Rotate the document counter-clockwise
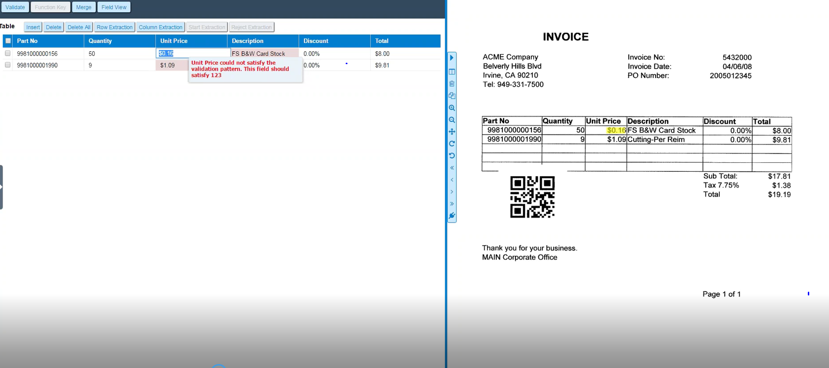 click(x=452, y=155)
